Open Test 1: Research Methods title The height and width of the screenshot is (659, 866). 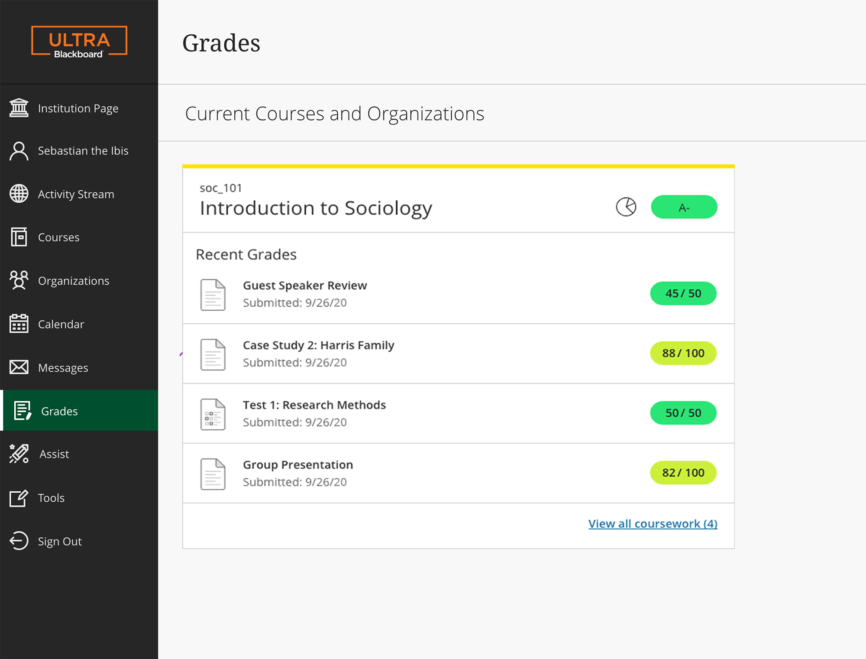(314, 405)
